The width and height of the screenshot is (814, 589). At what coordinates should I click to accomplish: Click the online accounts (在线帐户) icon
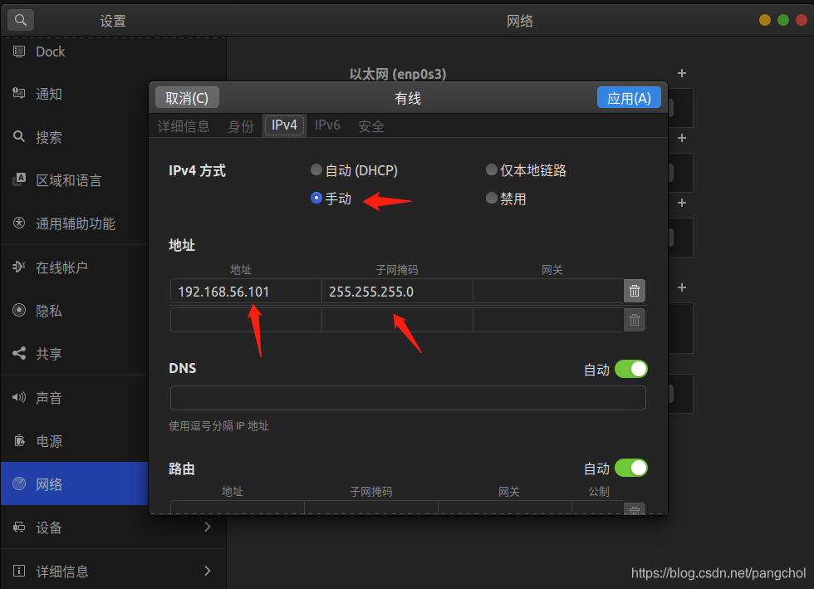click(19, 267)
